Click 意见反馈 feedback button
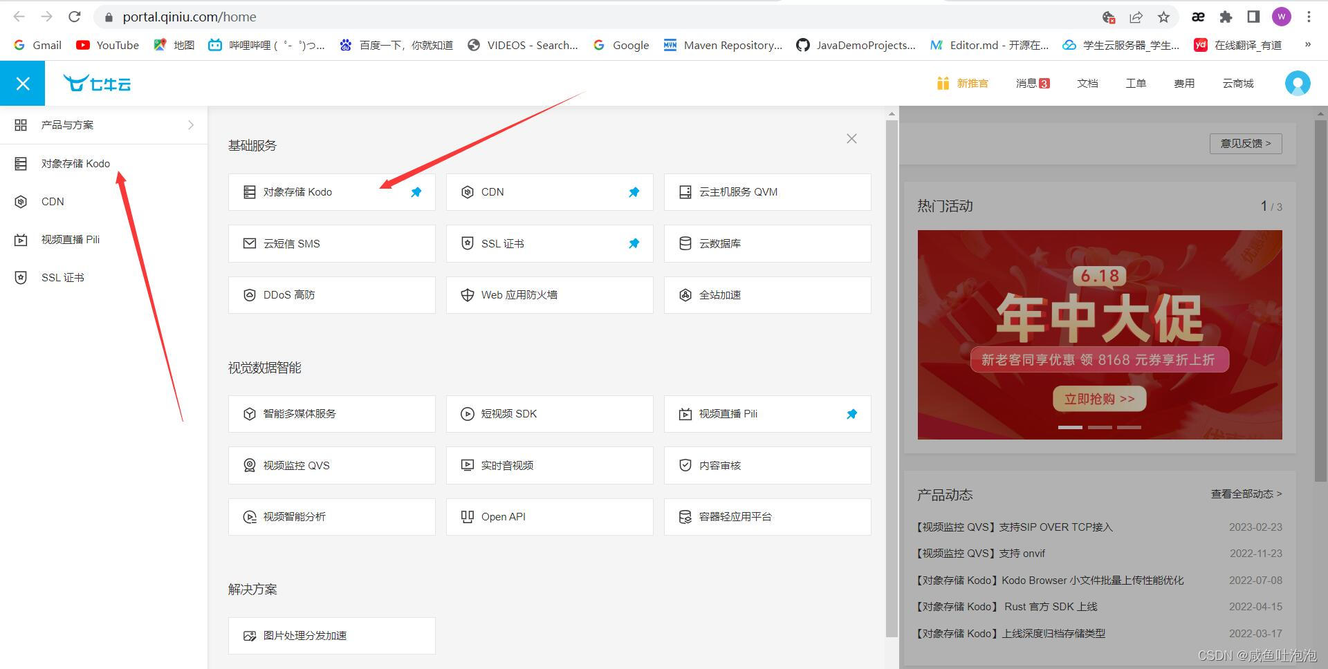The image size is (1328, 669). pos(1246,144)
